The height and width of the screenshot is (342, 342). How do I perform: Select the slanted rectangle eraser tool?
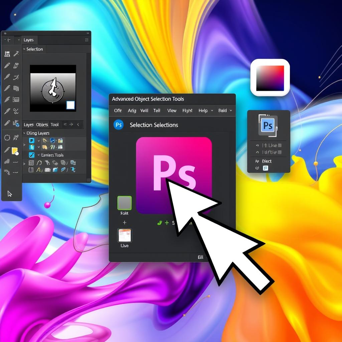coord(16,65)
